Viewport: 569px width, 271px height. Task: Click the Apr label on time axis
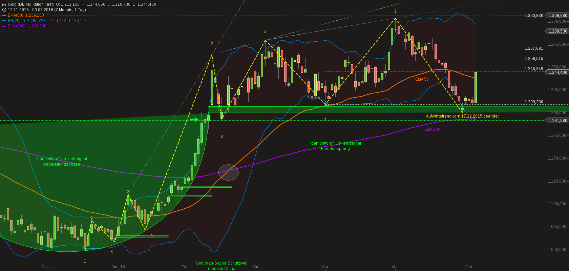325,267
